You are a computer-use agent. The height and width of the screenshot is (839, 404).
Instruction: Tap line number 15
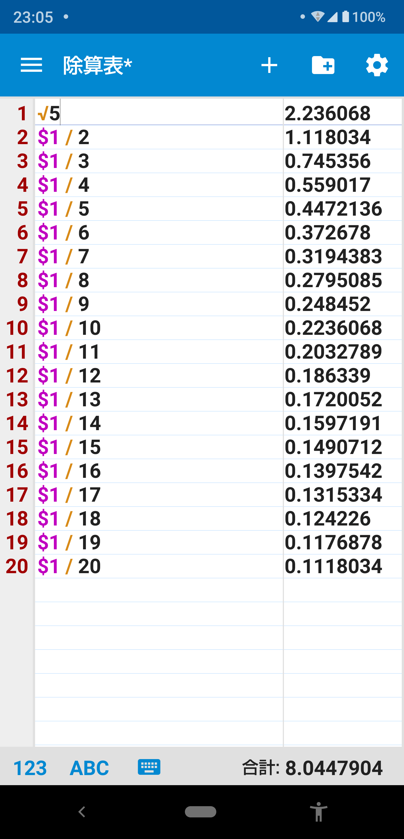click(17, 447)
